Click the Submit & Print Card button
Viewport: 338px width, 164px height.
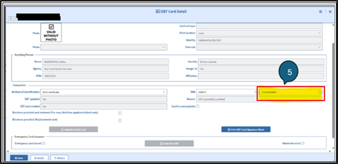coord(73,129)
